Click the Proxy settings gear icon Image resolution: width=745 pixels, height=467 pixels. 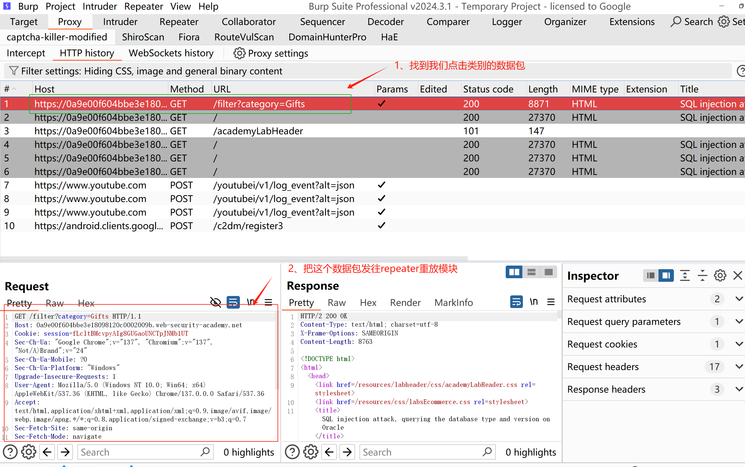(239, 53)
